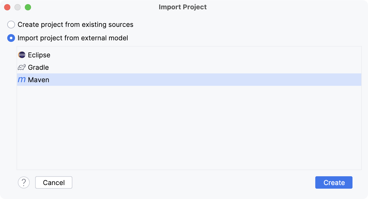This screenshot has width=368, height=199.
Task: Select 'Create project from existing sources' radio
Action: [x=11, y=25]
